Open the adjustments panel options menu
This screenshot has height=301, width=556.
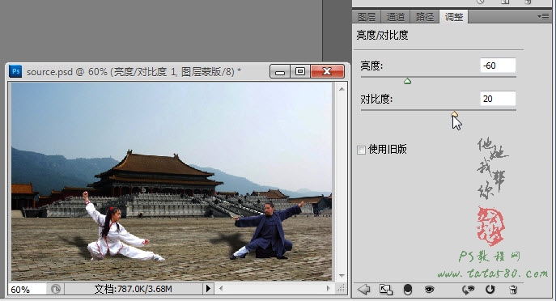point(543,16)
